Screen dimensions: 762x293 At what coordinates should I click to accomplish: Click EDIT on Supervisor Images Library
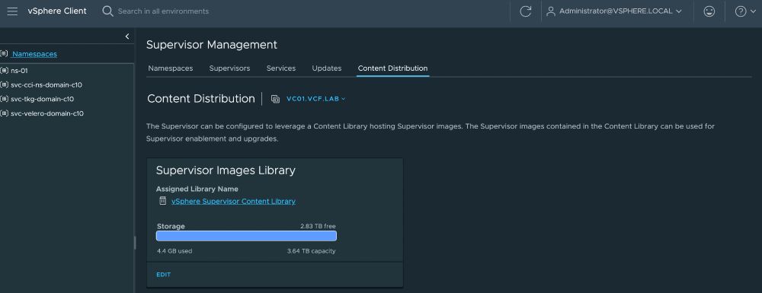pyautogui.click(x=163, y=275)
